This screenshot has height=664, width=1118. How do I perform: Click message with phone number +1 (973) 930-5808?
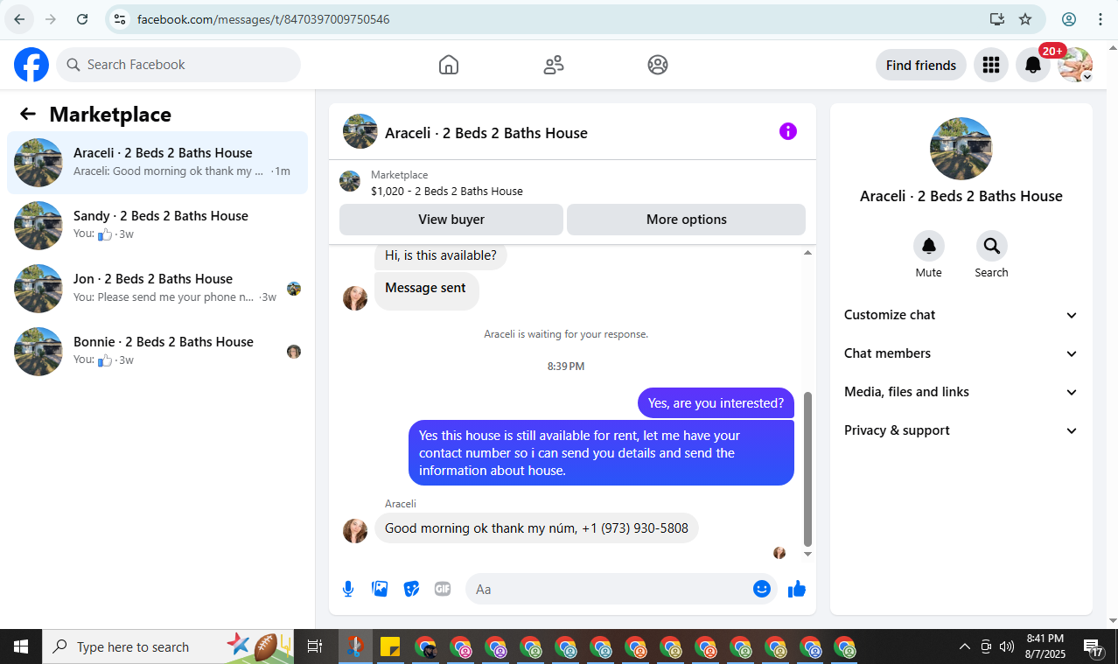536,528
